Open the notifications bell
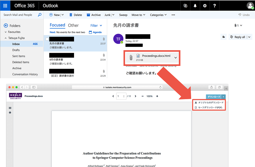The image size is (255, 167). 195,6
